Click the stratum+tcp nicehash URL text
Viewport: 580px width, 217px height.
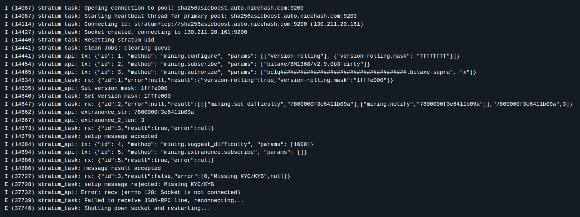[x=220, y=24]
